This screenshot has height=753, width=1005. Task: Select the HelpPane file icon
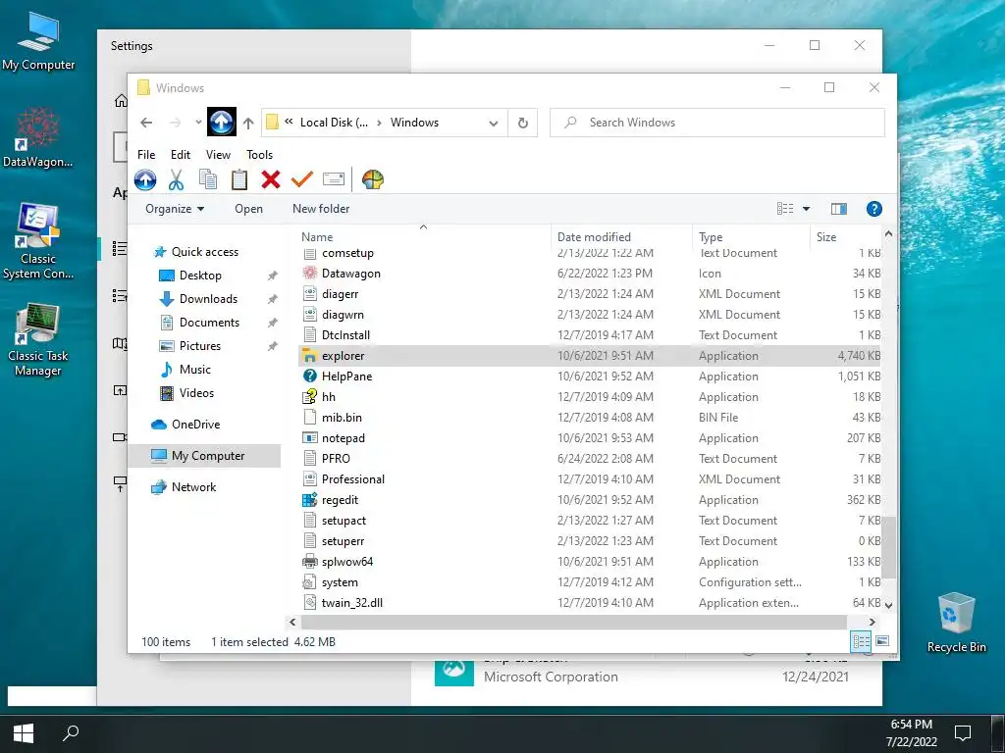click(x=309, y=376)
